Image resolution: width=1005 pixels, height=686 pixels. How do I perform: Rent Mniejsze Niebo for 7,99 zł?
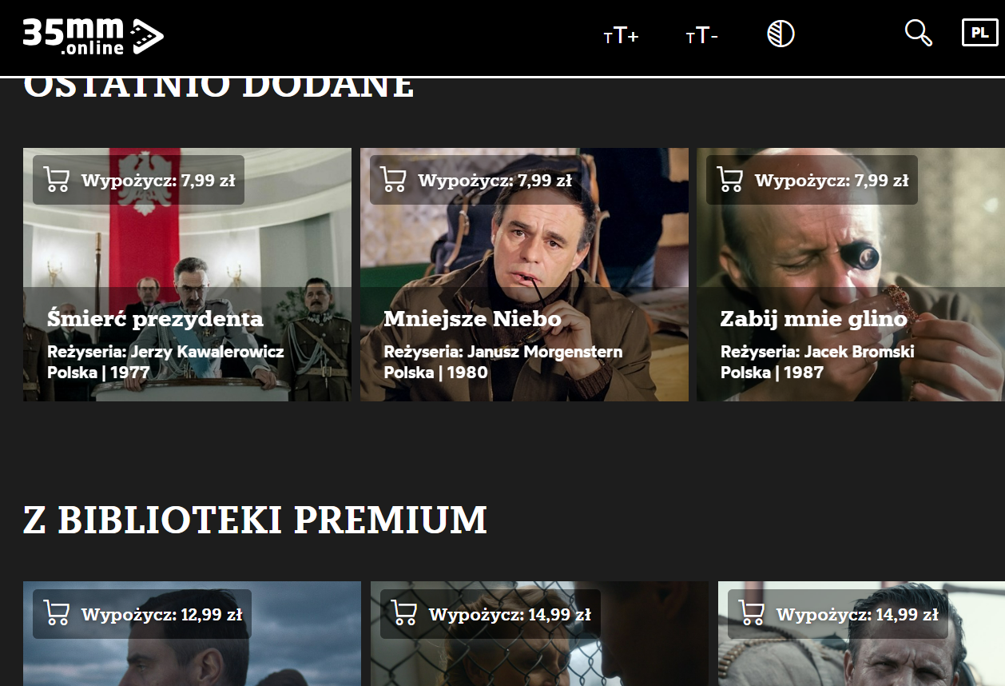click(x=475, y=180)
